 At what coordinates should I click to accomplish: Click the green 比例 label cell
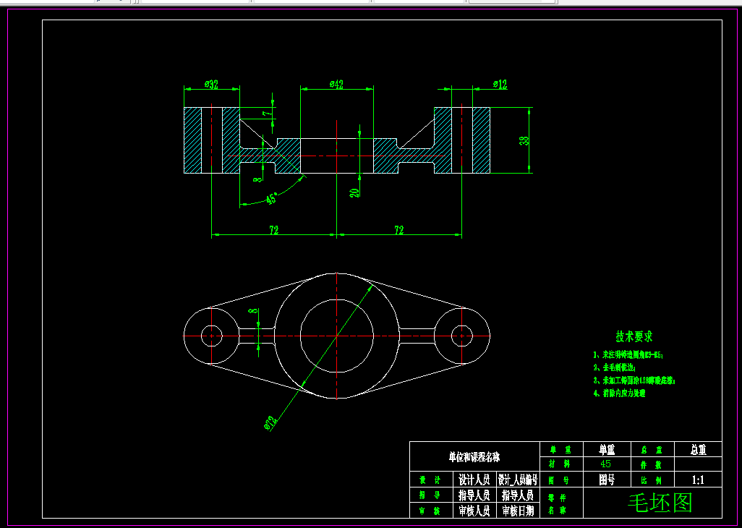tap(652, 480)
